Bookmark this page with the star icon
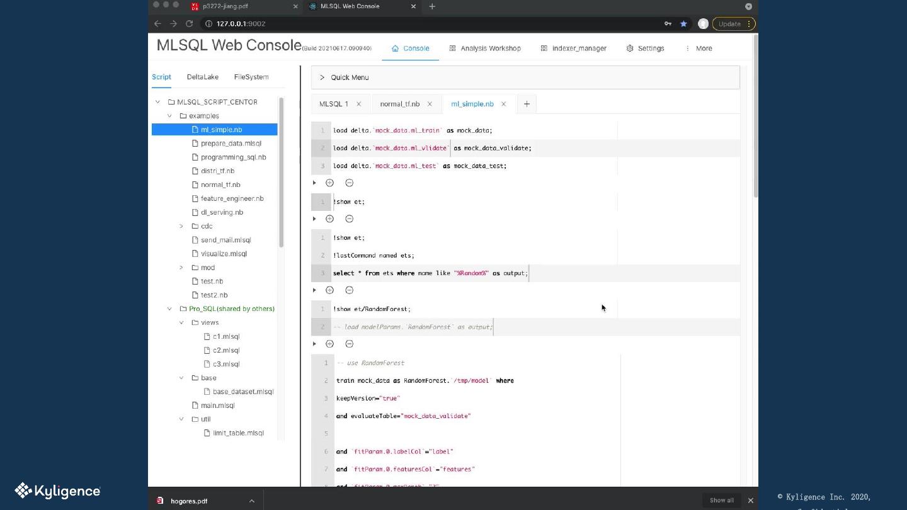Screen dimensions: 907x510 (683, 24)
